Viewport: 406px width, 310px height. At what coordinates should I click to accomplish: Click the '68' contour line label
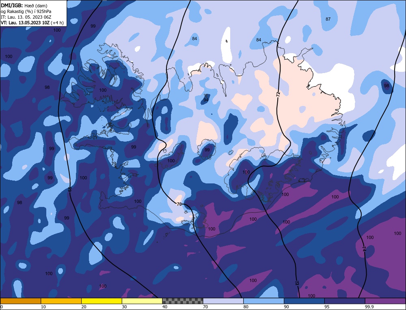pos(70,189)
